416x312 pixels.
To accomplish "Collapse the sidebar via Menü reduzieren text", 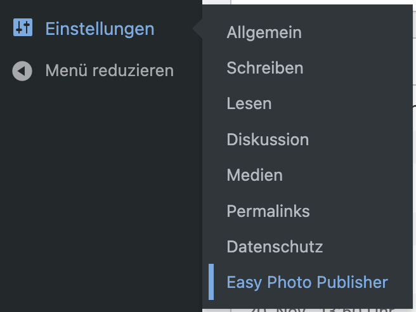I will (x=109, y=70).
